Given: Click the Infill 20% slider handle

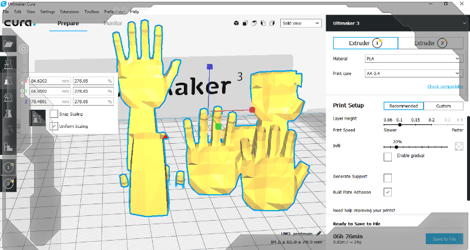Looking at the screenshot, I should (x=396, y=147).
